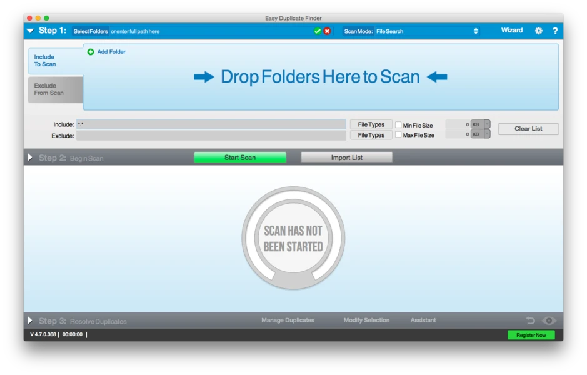Image resolution: width=587 pixels, height=375 pixels.
Task: Confirm the folder path with the green checkmark
Action: click(318, 31)
